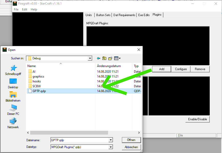Open Netzwerk in the sidebar
Viewport: 222px width, 153px height.
click(x=13, y=123)
